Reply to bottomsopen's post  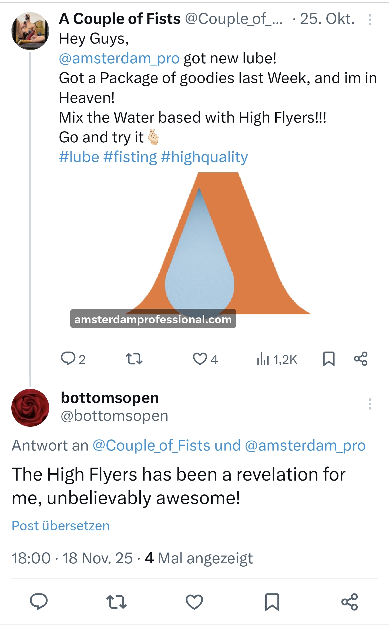click(x=39, y=602)
